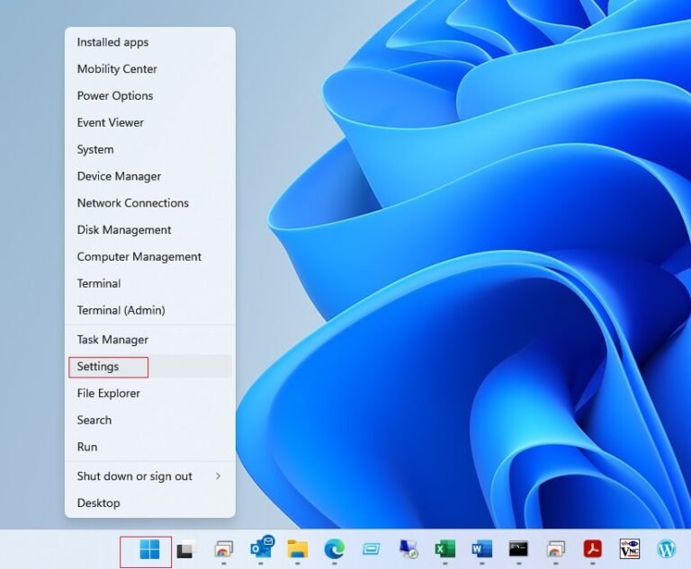Launch Excel from the taskbar
Image resolution: width=691 pixels, height=569 pixels.
(x=445, y=549)
